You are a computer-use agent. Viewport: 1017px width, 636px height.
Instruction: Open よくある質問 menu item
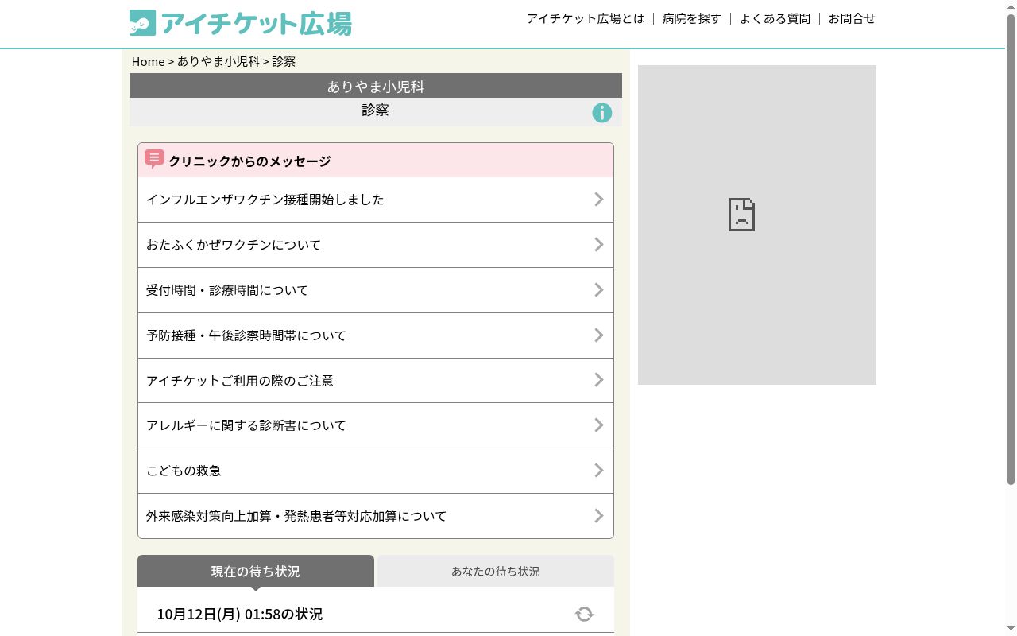[775, 18]
